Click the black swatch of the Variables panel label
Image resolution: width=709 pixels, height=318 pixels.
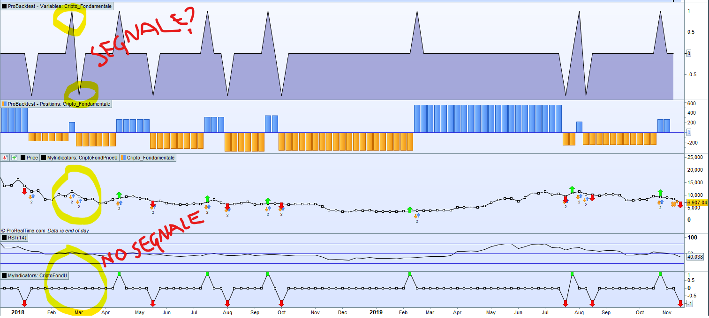point(4,7)
